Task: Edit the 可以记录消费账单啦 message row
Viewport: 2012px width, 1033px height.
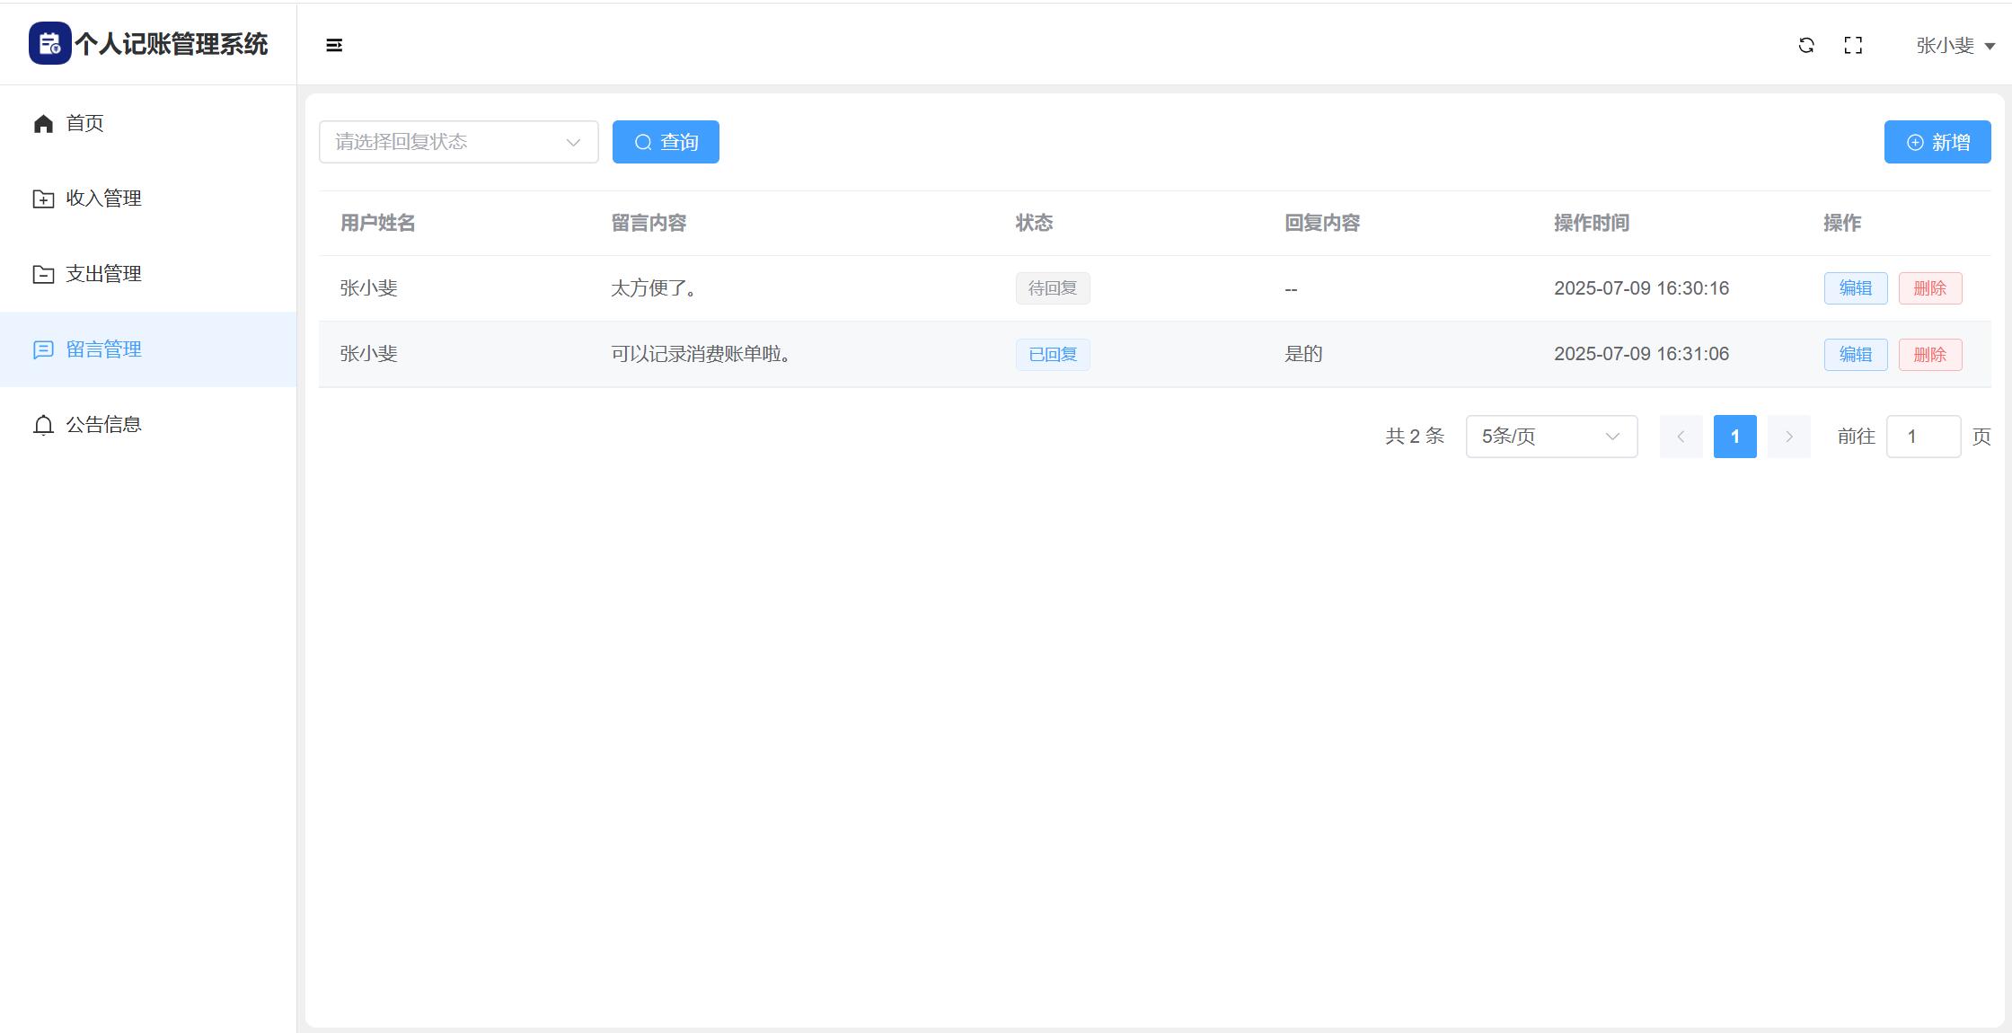Action: [x=1855, y=355]
